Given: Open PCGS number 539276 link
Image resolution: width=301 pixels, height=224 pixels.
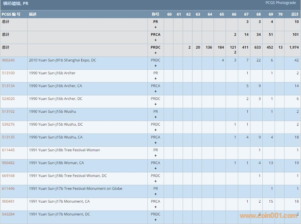Looking at the screenshot, I should tap(8, 124).
